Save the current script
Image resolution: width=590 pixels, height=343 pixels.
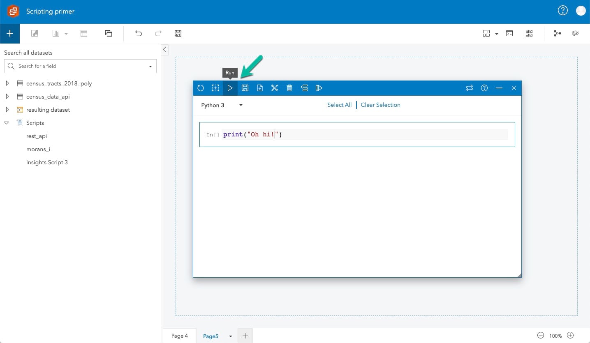click(x=245, y=87)
